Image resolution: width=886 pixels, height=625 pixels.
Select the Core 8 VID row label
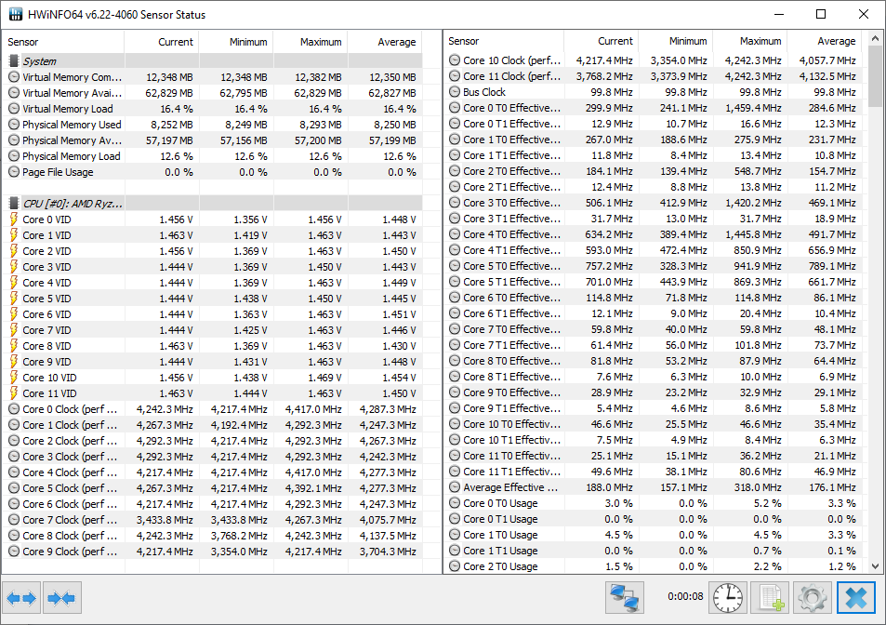point(46,346)
